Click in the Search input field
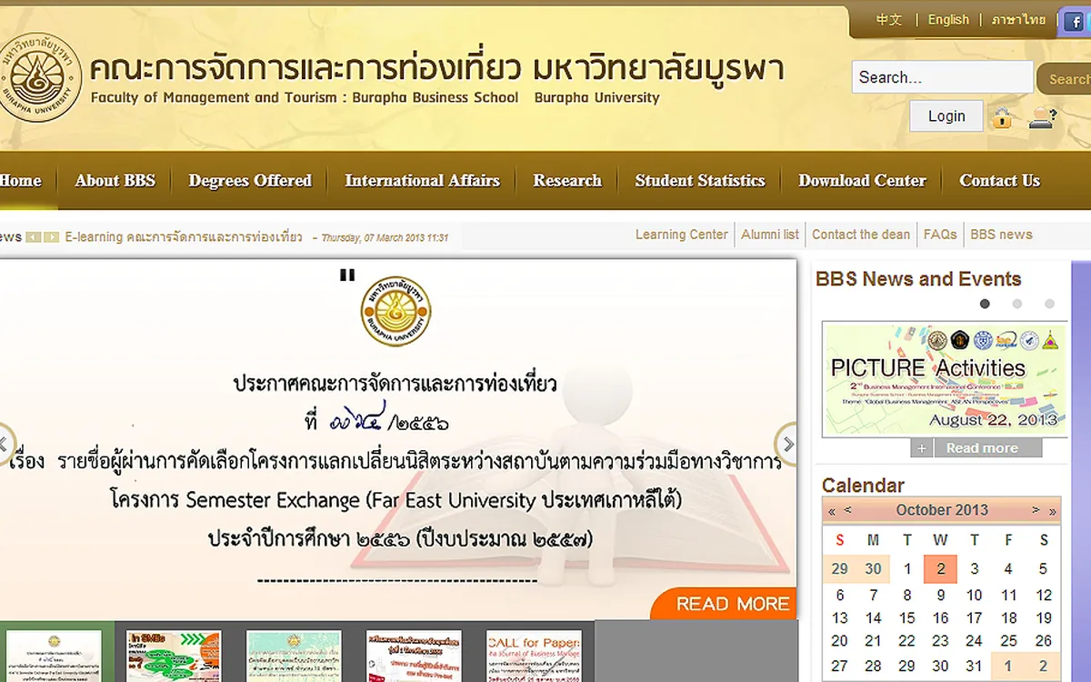Viewport: 1091px width, 682px height. [942, 77]
